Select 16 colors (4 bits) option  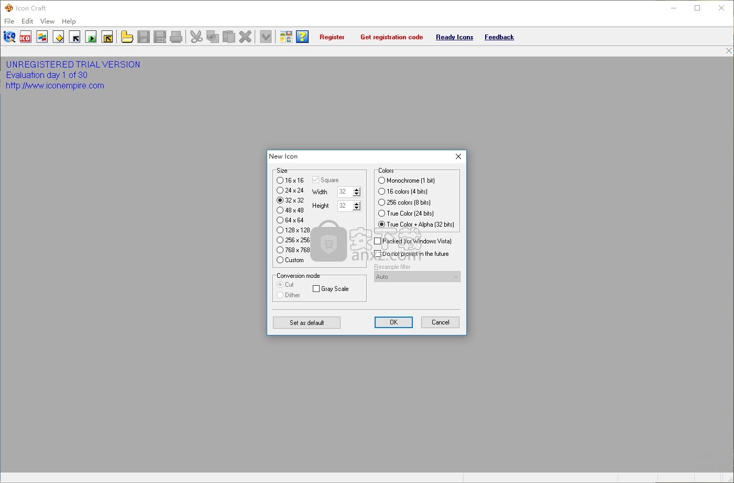(403, 192)
